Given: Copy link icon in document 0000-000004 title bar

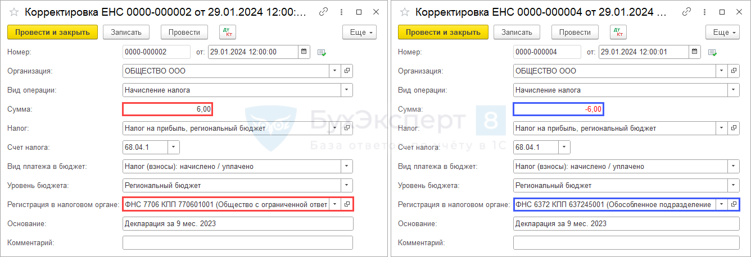Looking at the screenshot, I should point(686,12).
